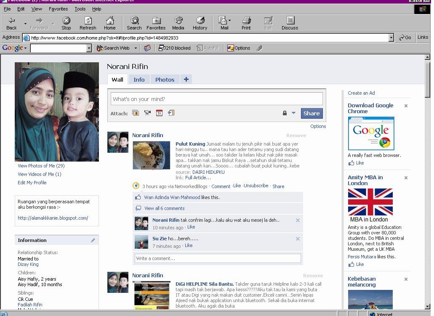Click the pencil edit icon in Information box
This screenshot has height=316, width=434.
[x=93, y=240]
